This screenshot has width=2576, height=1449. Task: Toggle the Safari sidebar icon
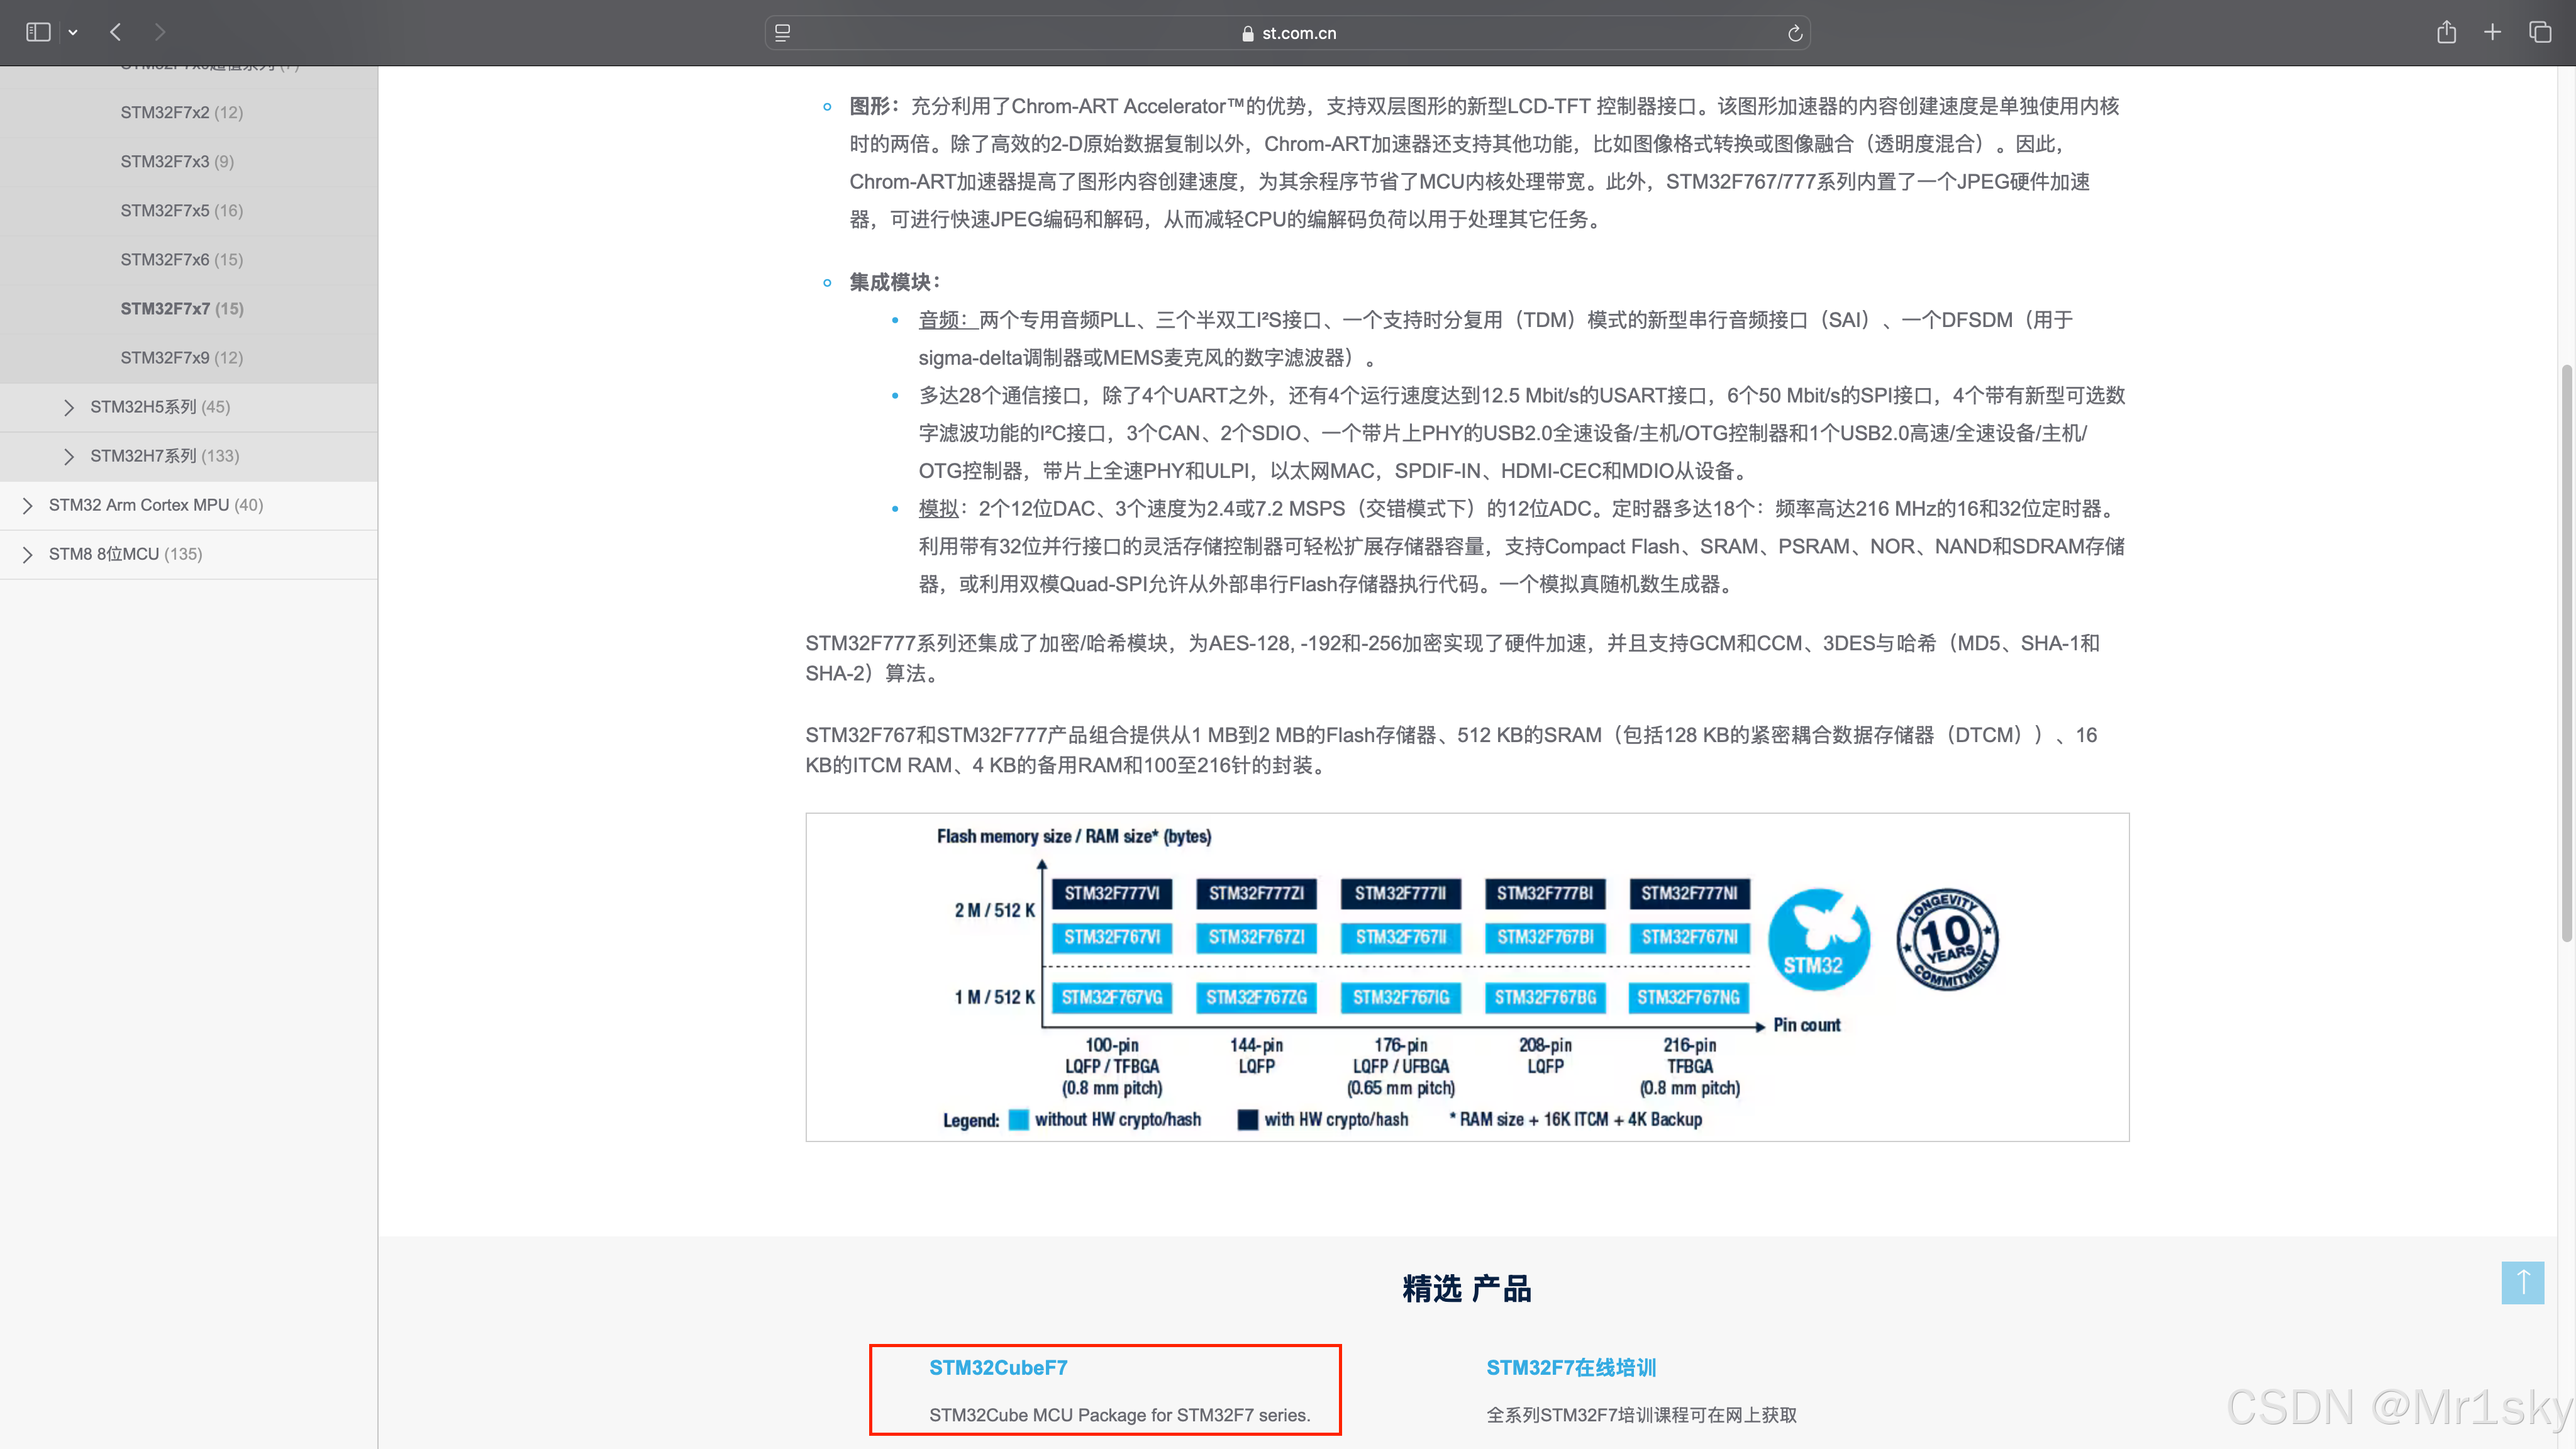[38, 32]
